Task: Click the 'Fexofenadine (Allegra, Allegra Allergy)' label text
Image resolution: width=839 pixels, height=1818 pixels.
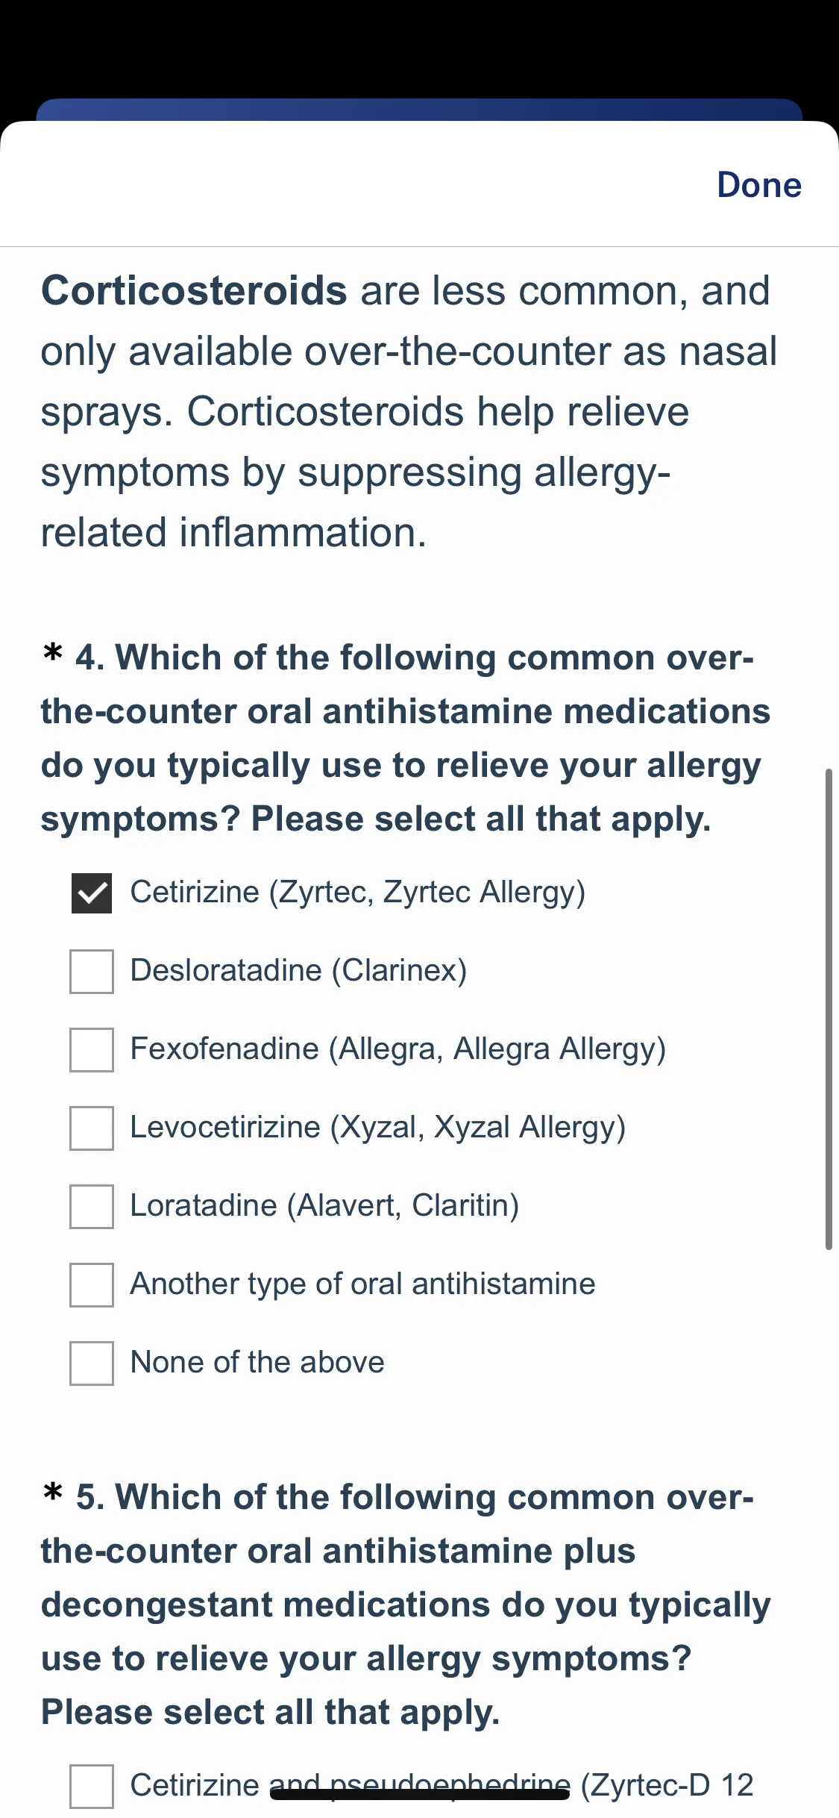Action: (397, 1049)
